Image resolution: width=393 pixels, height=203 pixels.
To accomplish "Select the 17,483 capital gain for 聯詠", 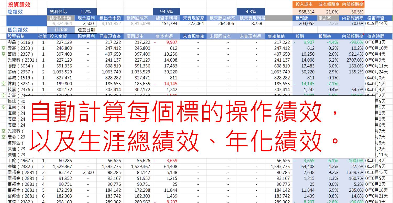I will point(170,66).
